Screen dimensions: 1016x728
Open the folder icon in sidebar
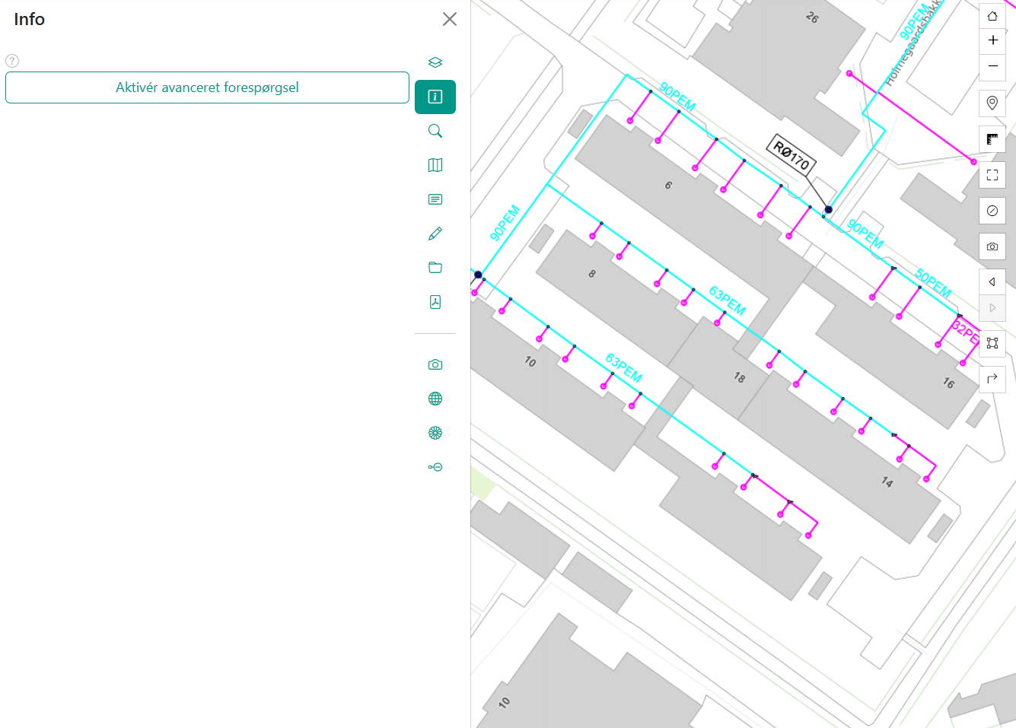point(435,268)
